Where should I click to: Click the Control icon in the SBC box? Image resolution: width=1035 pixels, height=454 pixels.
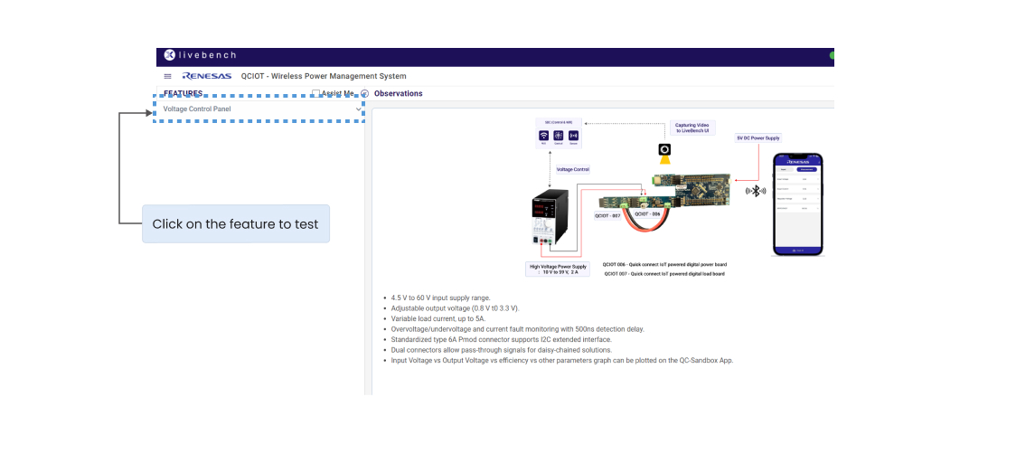[559, 136]
